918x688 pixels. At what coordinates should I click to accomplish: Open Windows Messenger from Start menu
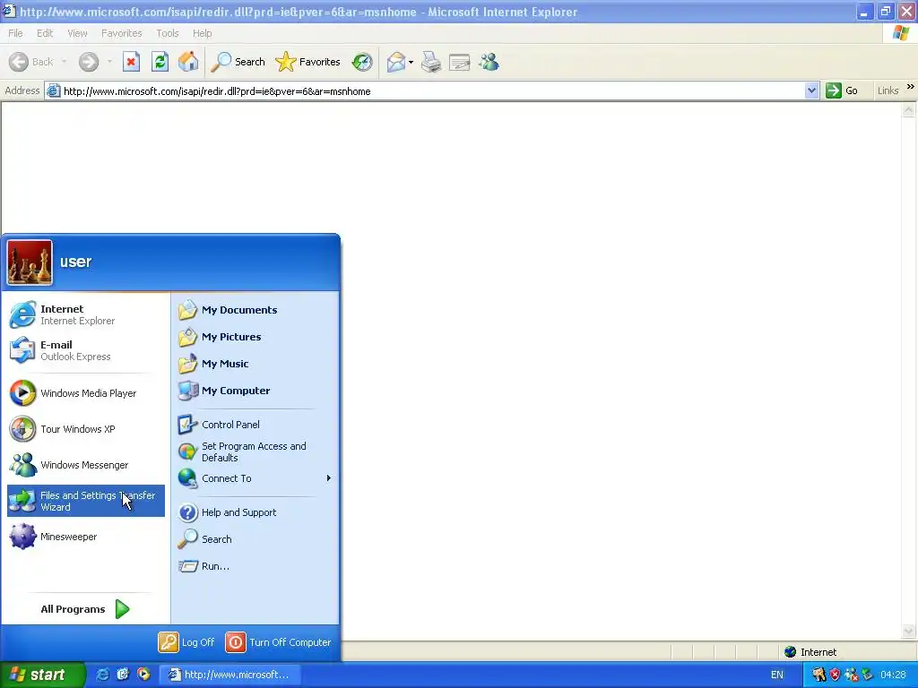86,465
